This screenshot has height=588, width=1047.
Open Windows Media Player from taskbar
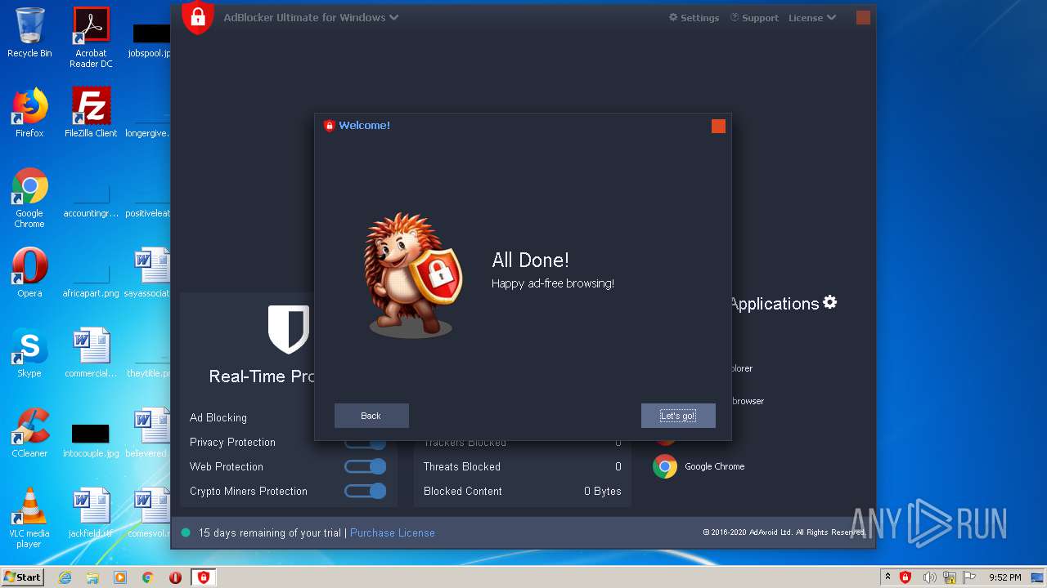pos(120,577)
